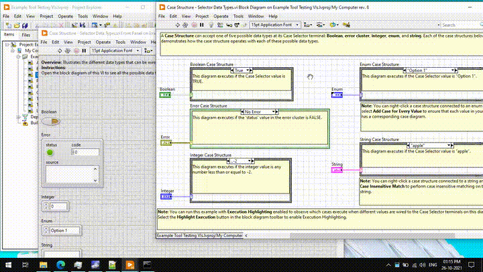Click Run arrow in Front Panel toolbar
Viewport: 483px width, 272px height.
click(x=60, y=50)
